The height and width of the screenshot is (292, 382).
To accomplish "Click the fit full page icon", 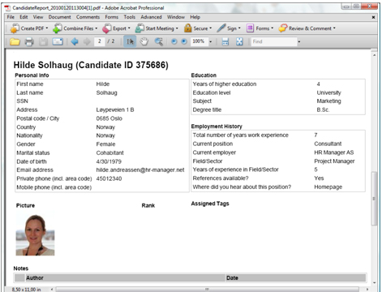I will pyautogui.click(x=239, y=41).
